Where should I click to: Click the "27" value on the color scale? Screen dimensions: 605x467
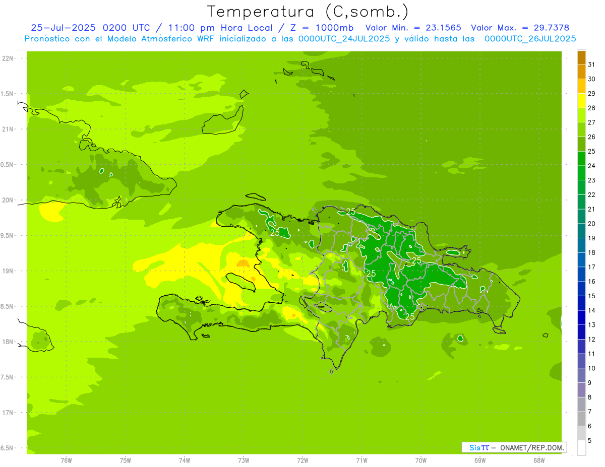(592, 122)
